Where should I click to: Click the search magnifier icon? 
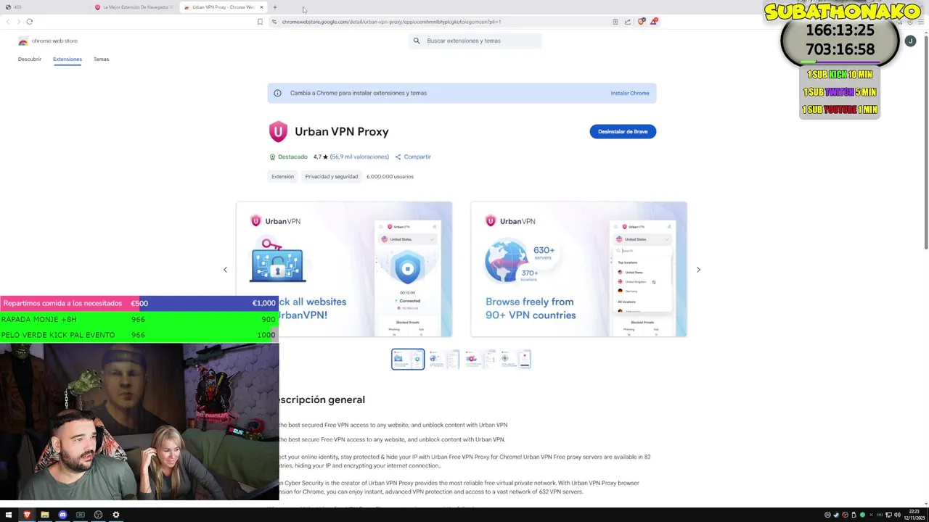tap(417, 41)
